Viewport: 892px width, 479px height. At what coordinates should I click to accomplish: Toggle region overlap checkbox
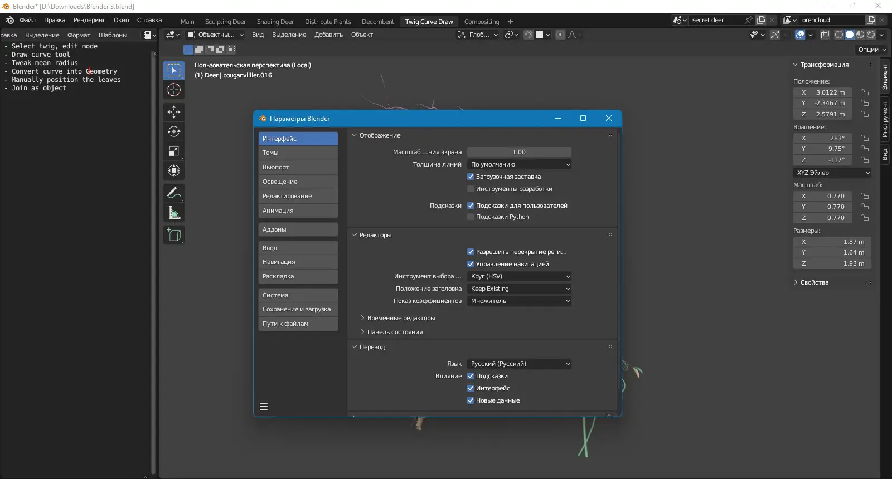(x=471, y=252)
